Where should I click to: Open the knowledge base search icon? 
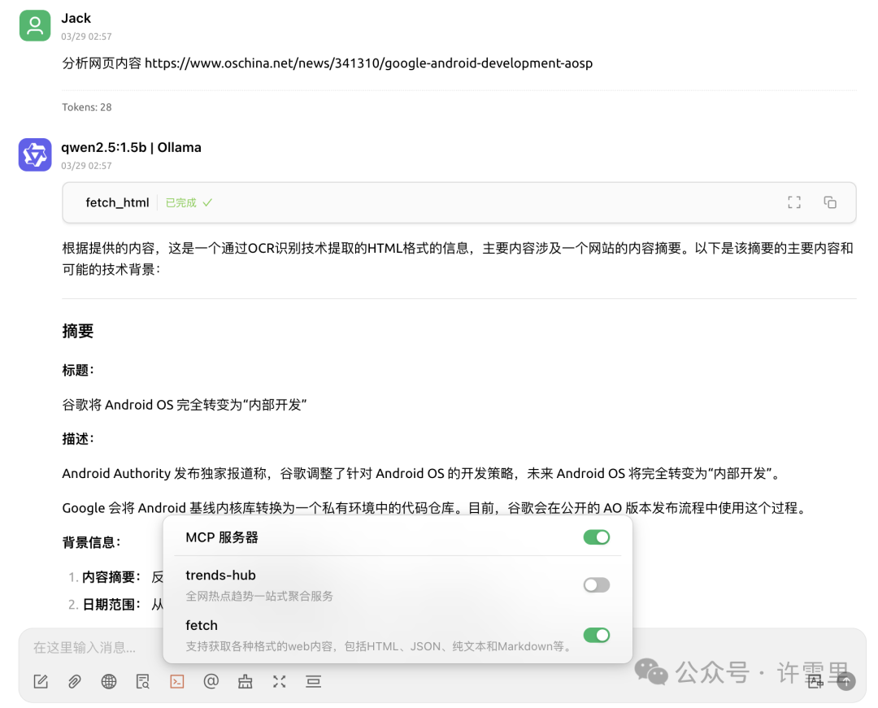point(142,681)
